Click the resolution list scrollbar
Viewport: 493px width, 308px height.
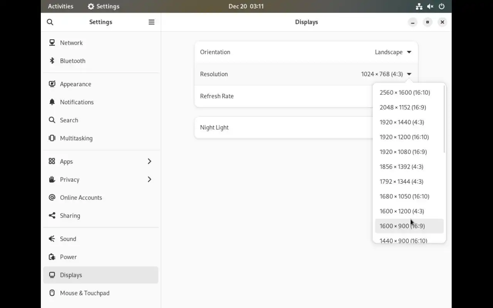click(444, 119)
